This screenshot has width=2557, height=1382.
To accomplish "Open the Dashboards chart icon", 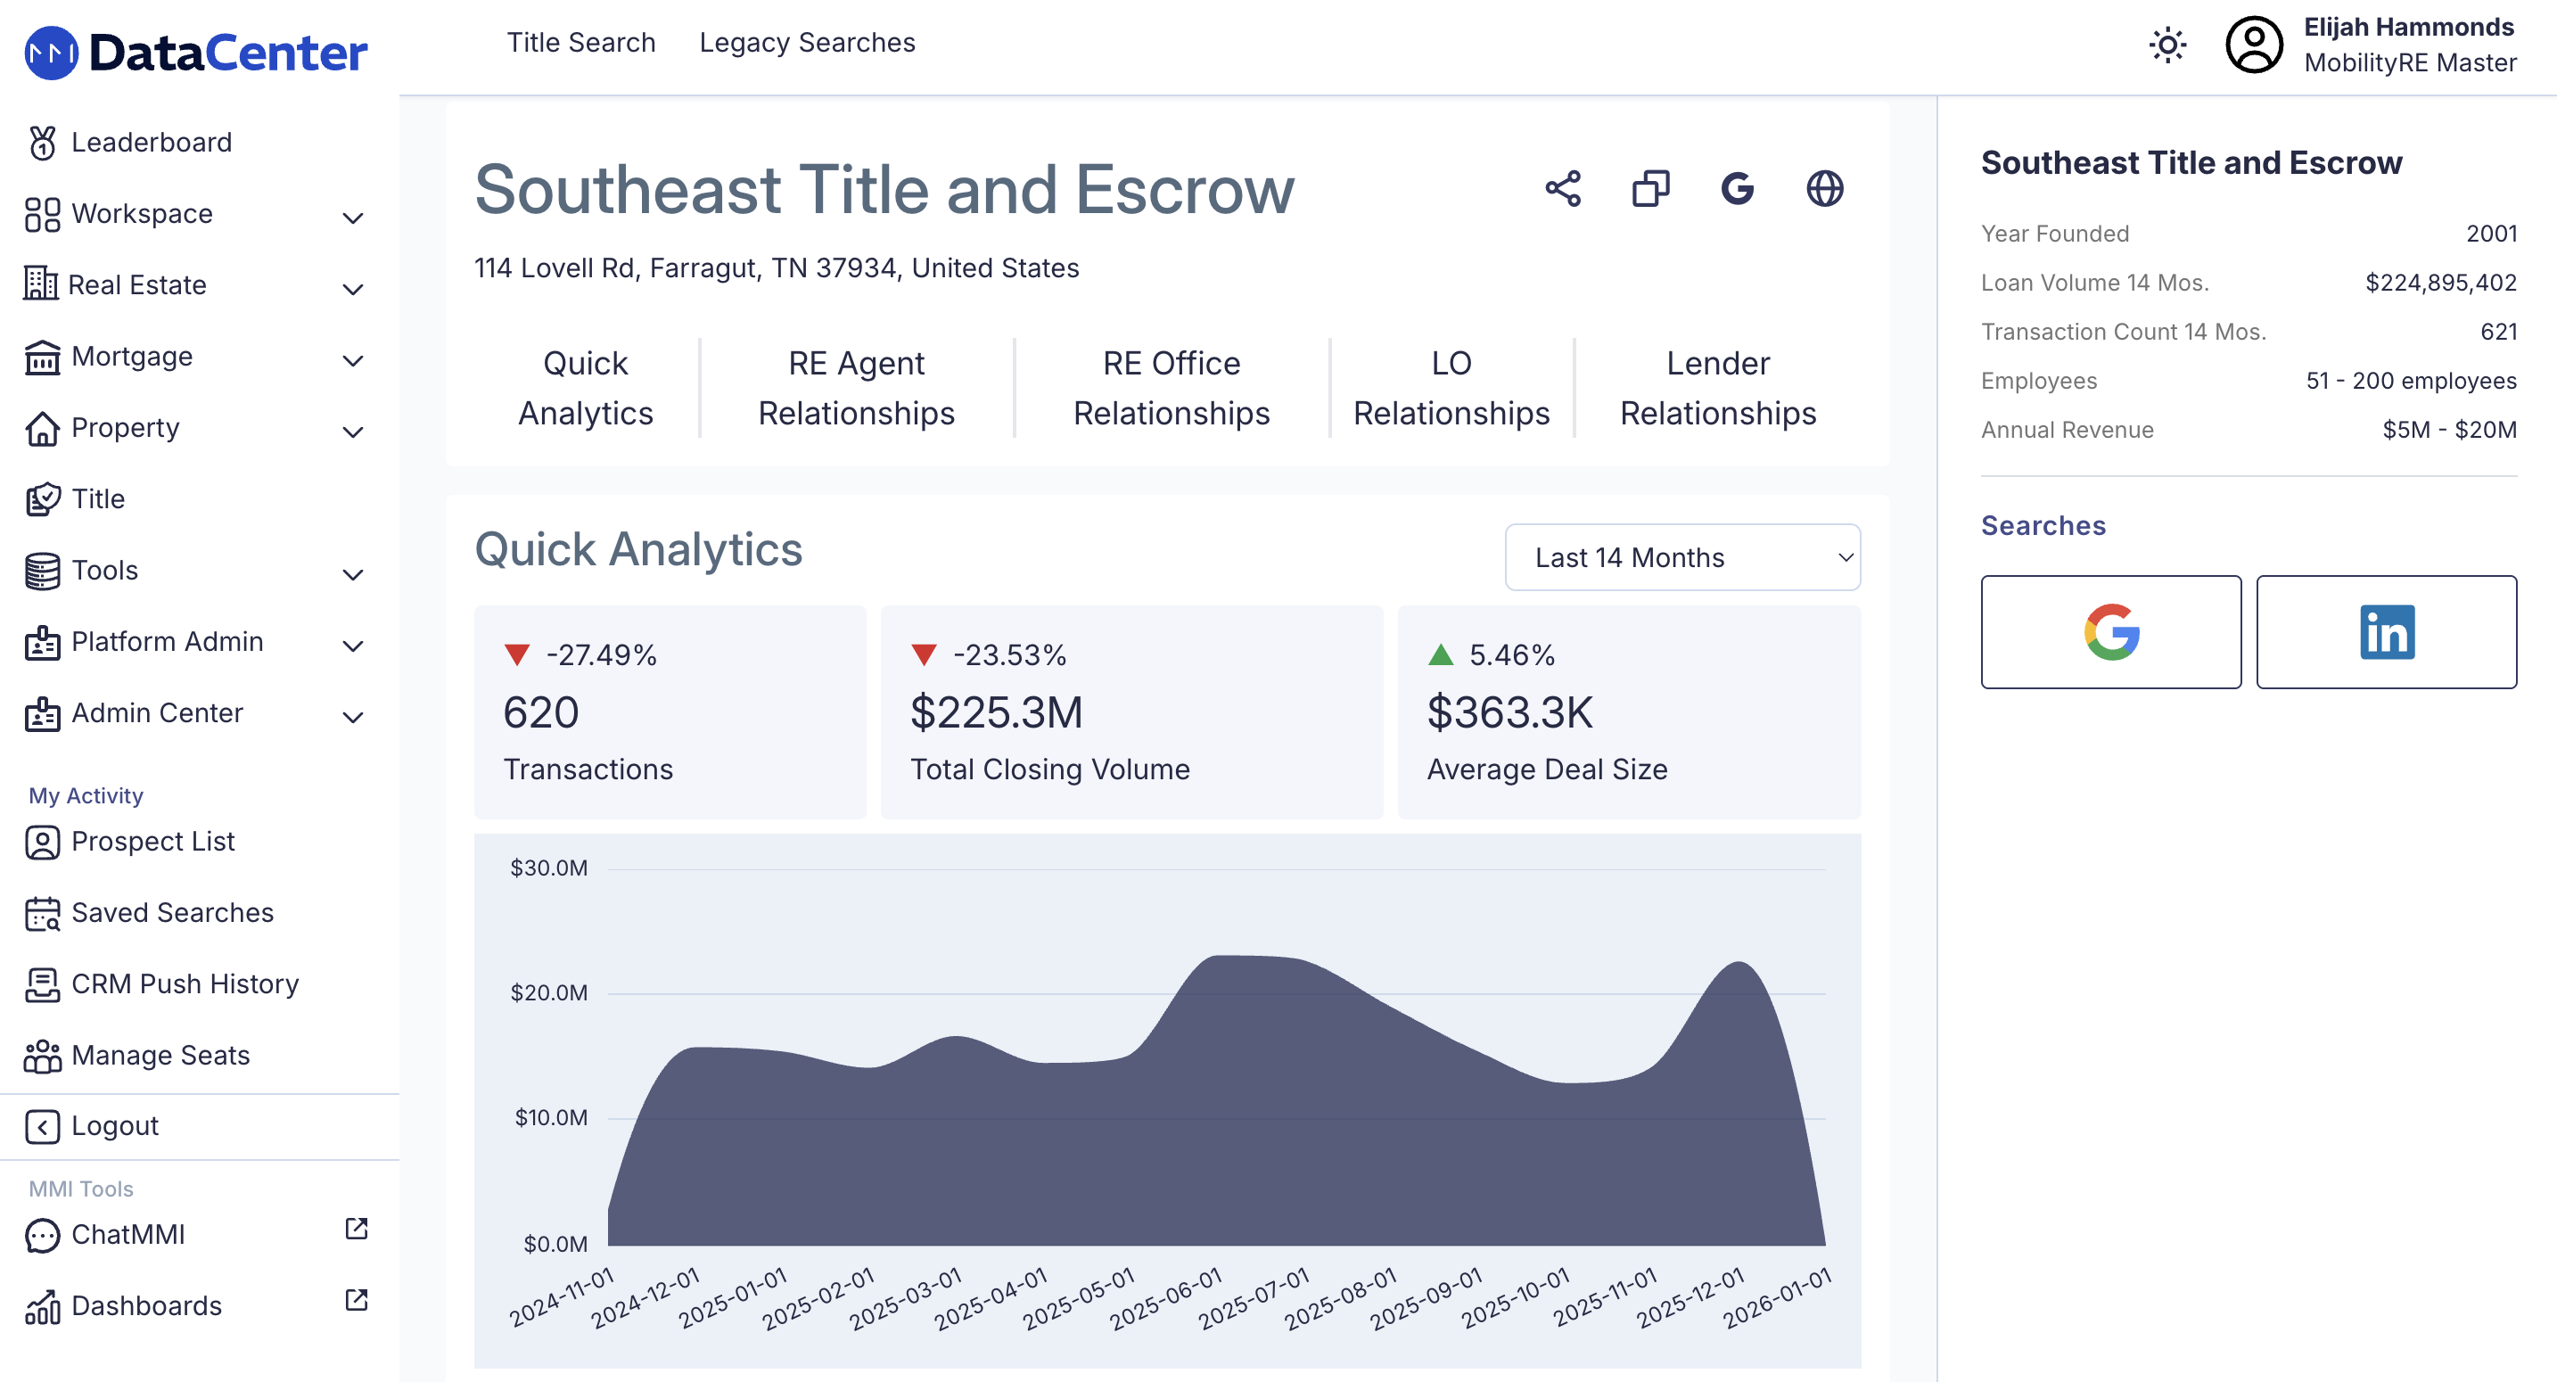I will (x=43, y=1306).
